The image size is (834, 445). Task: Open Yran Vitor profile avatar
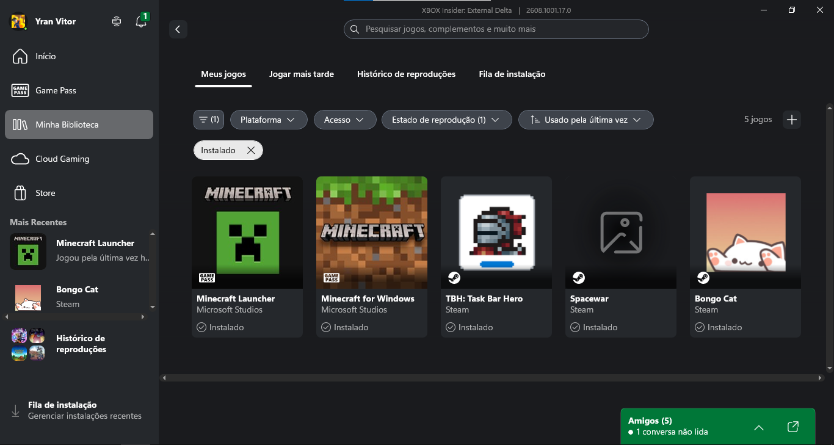pyautogui.click(x=18, y=21)
